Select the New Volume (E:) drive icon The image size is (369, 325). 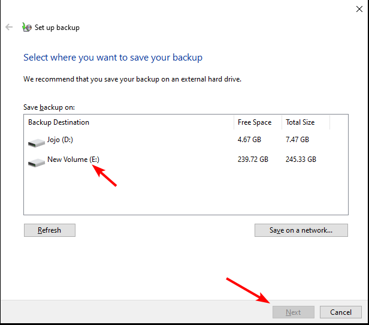pos(36,162)
